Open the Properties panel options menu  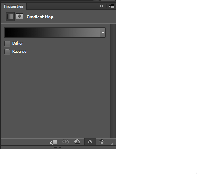(111, 6)
